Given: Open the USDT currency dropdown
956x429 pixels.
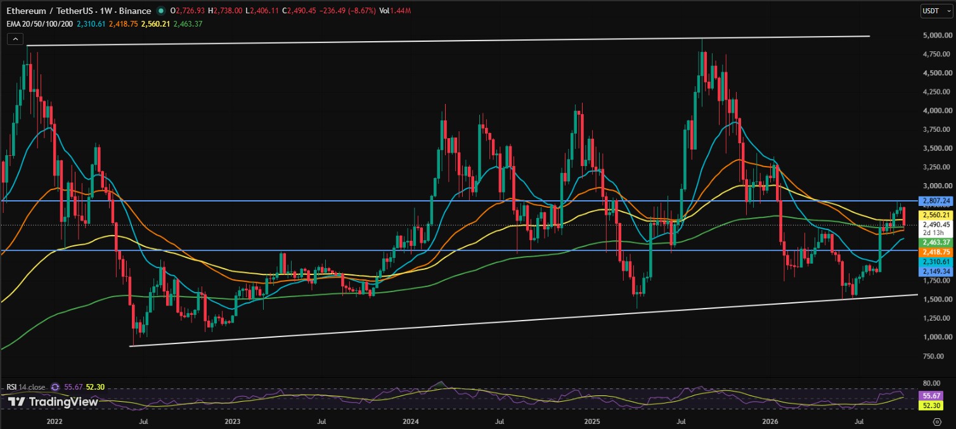Looking at the screenshot, I should coord(936,11).
